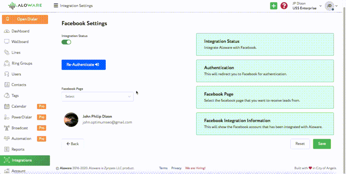
Task: Click the Automation icon
Action: click(7, 138)
